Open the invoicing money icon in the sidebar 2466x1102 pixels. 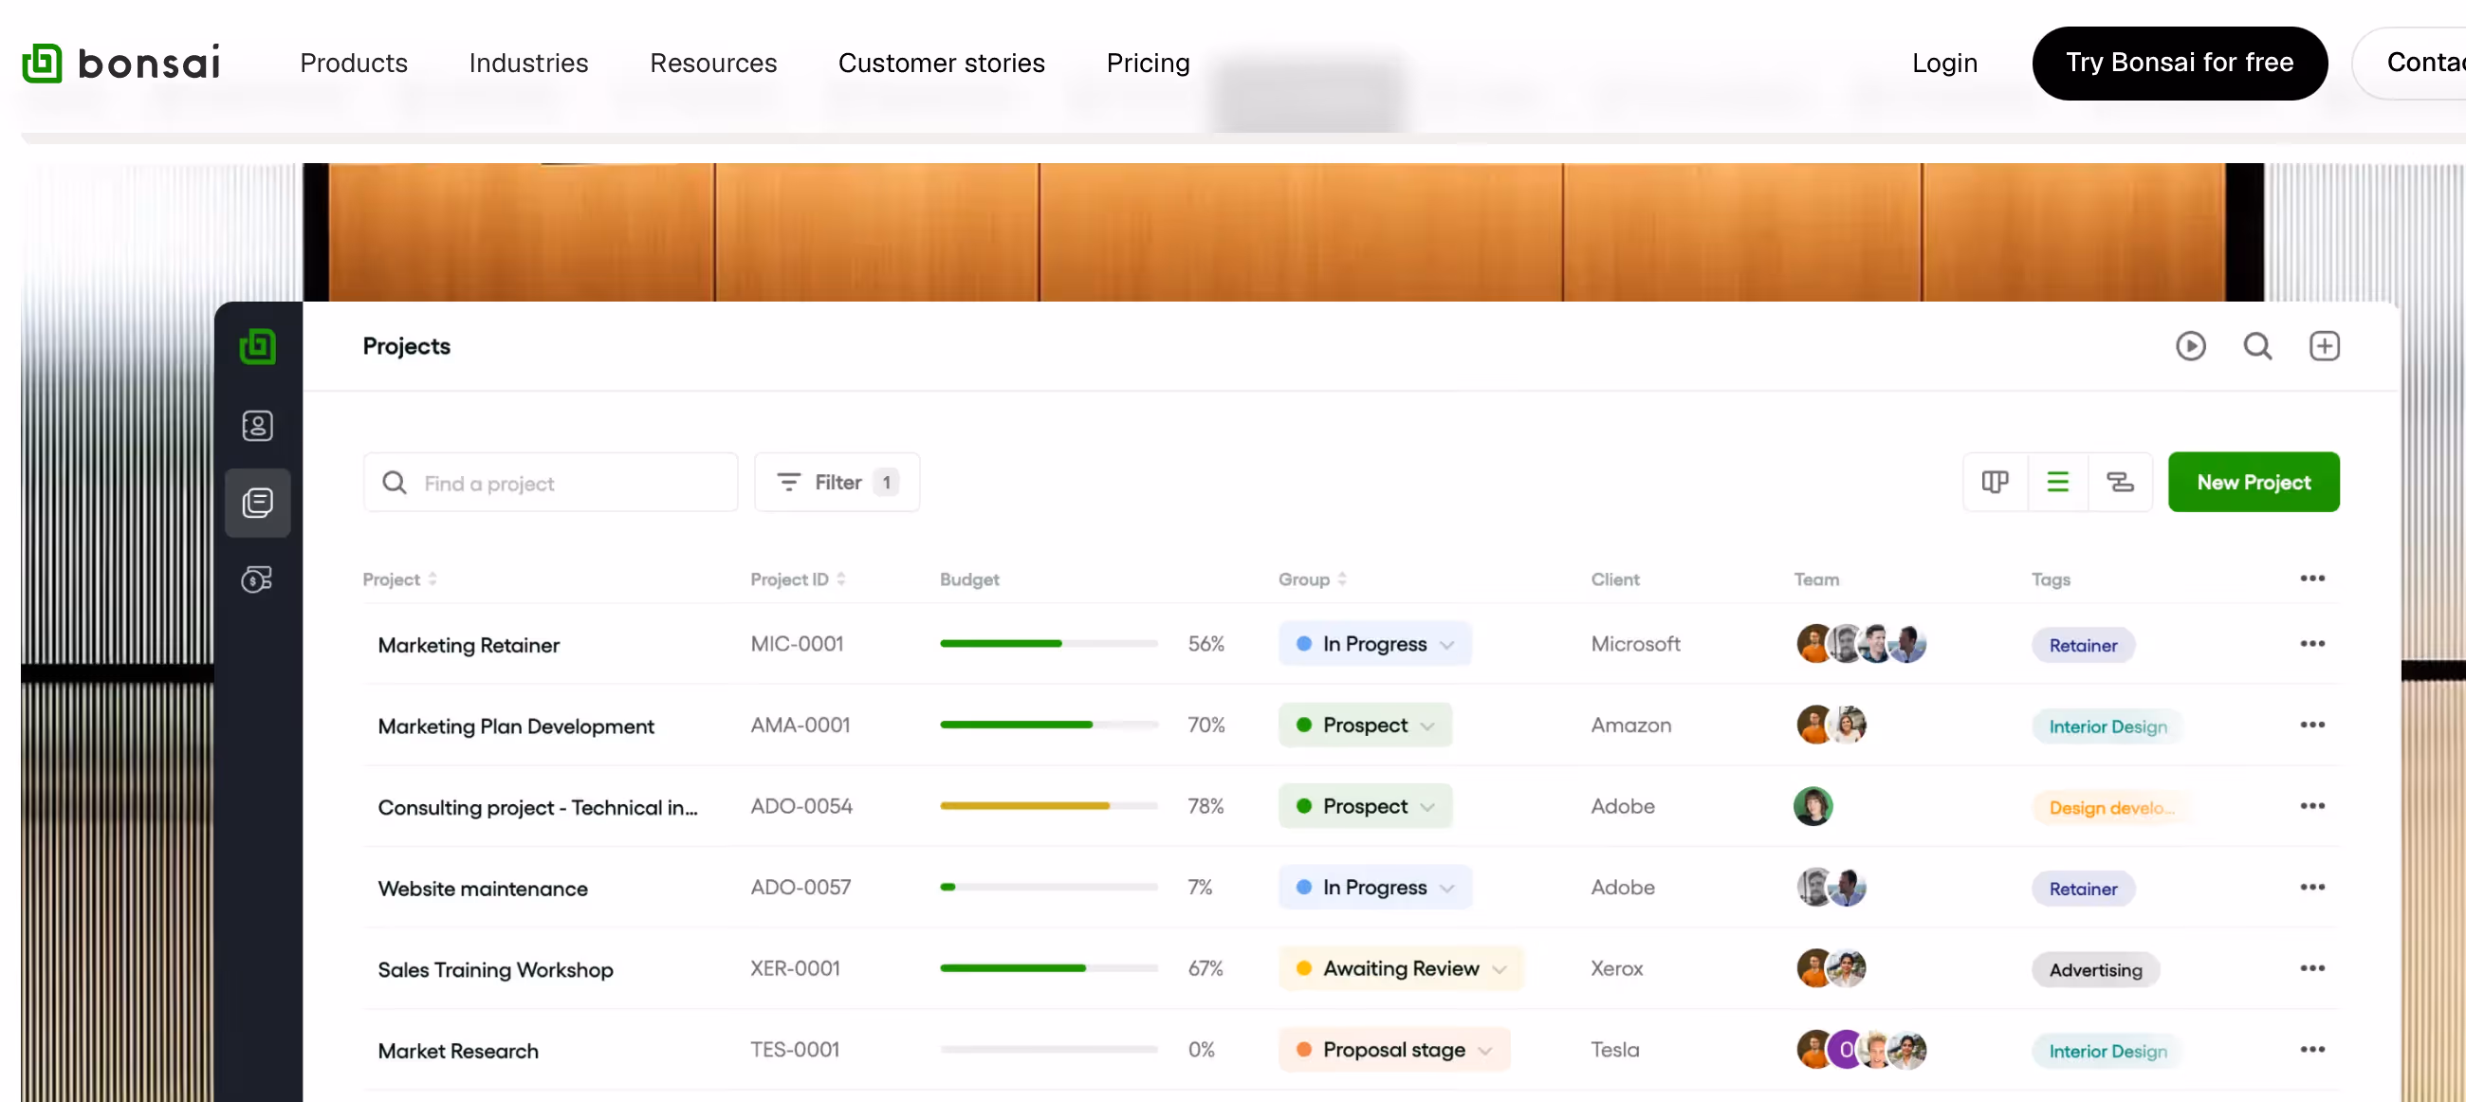pyautogui.click(x=258, y=579)
